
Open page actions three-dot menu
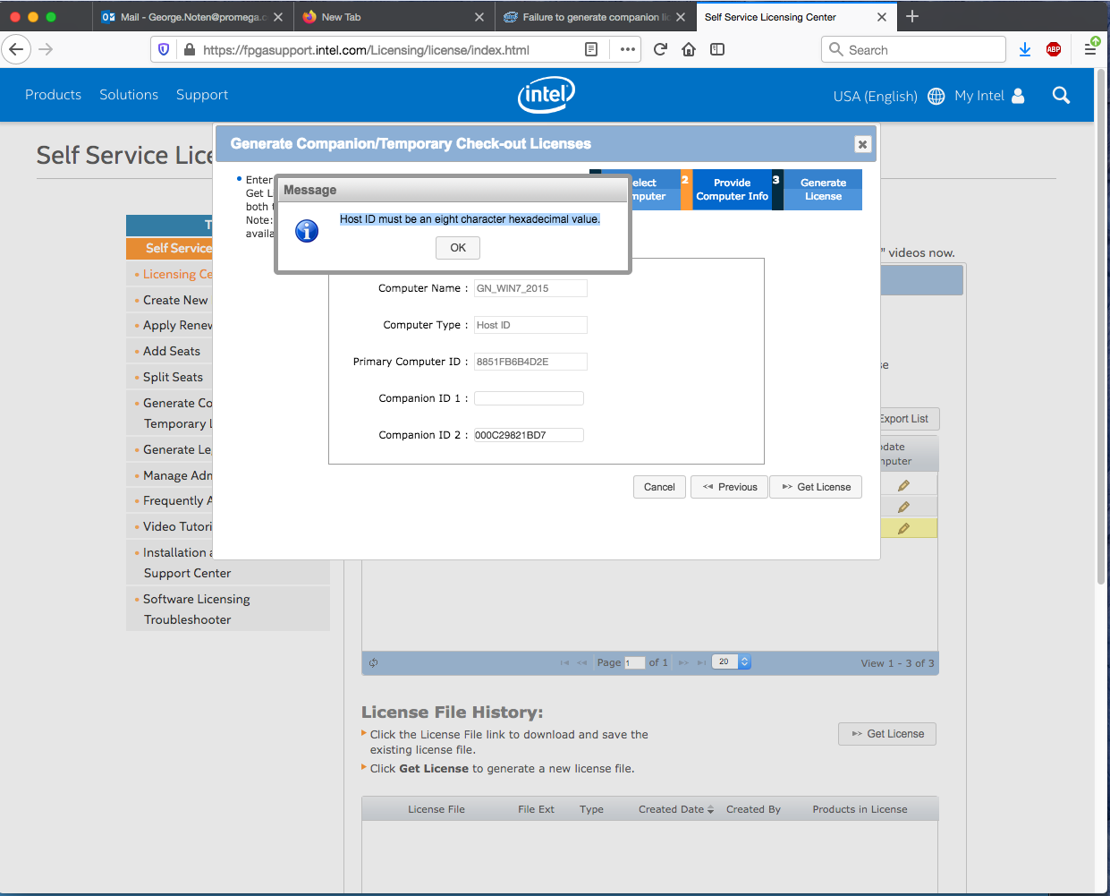click(x=628, y=49)
